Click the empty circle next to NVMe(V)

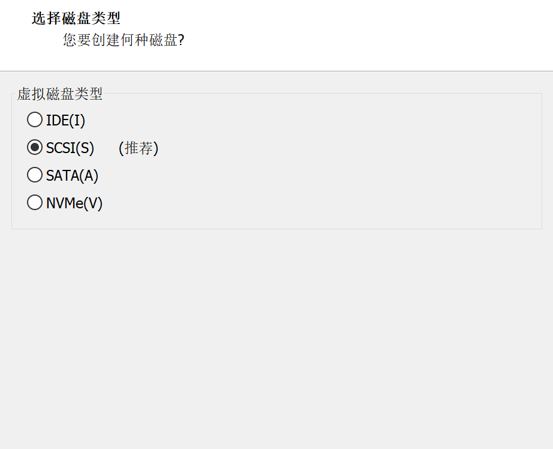35,203
